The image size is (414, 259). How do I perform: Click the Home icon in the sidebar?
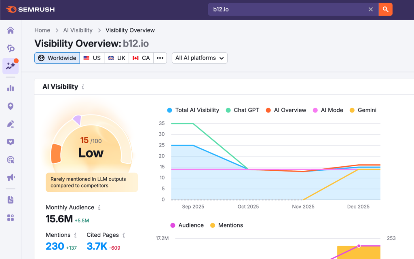11,30
